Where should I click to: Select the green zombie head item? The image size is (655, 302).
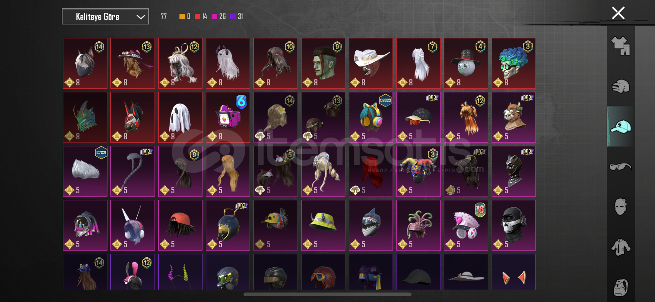coord(323,63)
